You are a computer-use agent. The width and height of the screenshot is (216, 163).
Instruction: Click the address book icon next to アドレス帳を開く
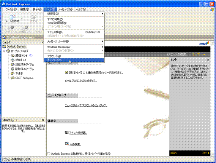point(66,133)
